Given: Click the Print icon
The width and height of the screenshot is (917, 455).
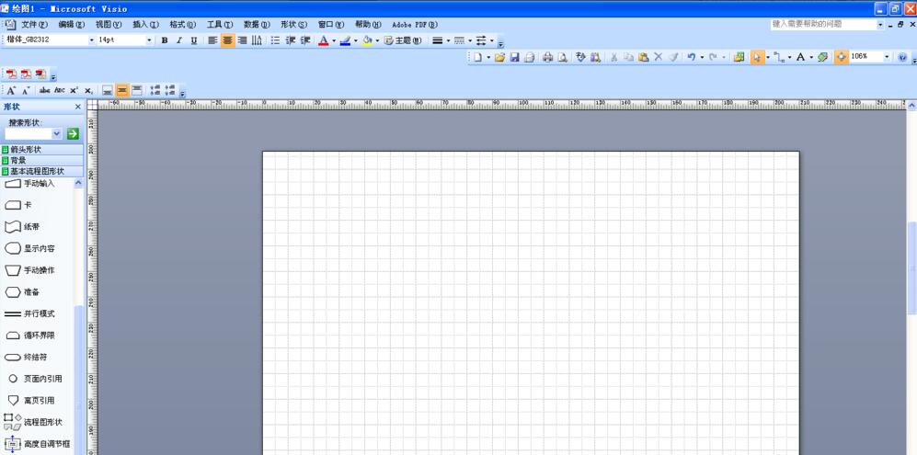Looking at the screenshot, I should click(x=548, y=57).
